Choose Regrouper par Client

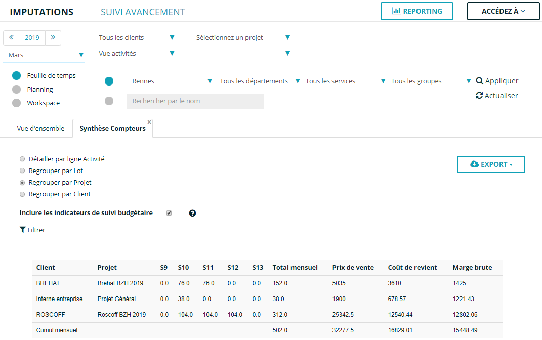(x=22, y=194)
